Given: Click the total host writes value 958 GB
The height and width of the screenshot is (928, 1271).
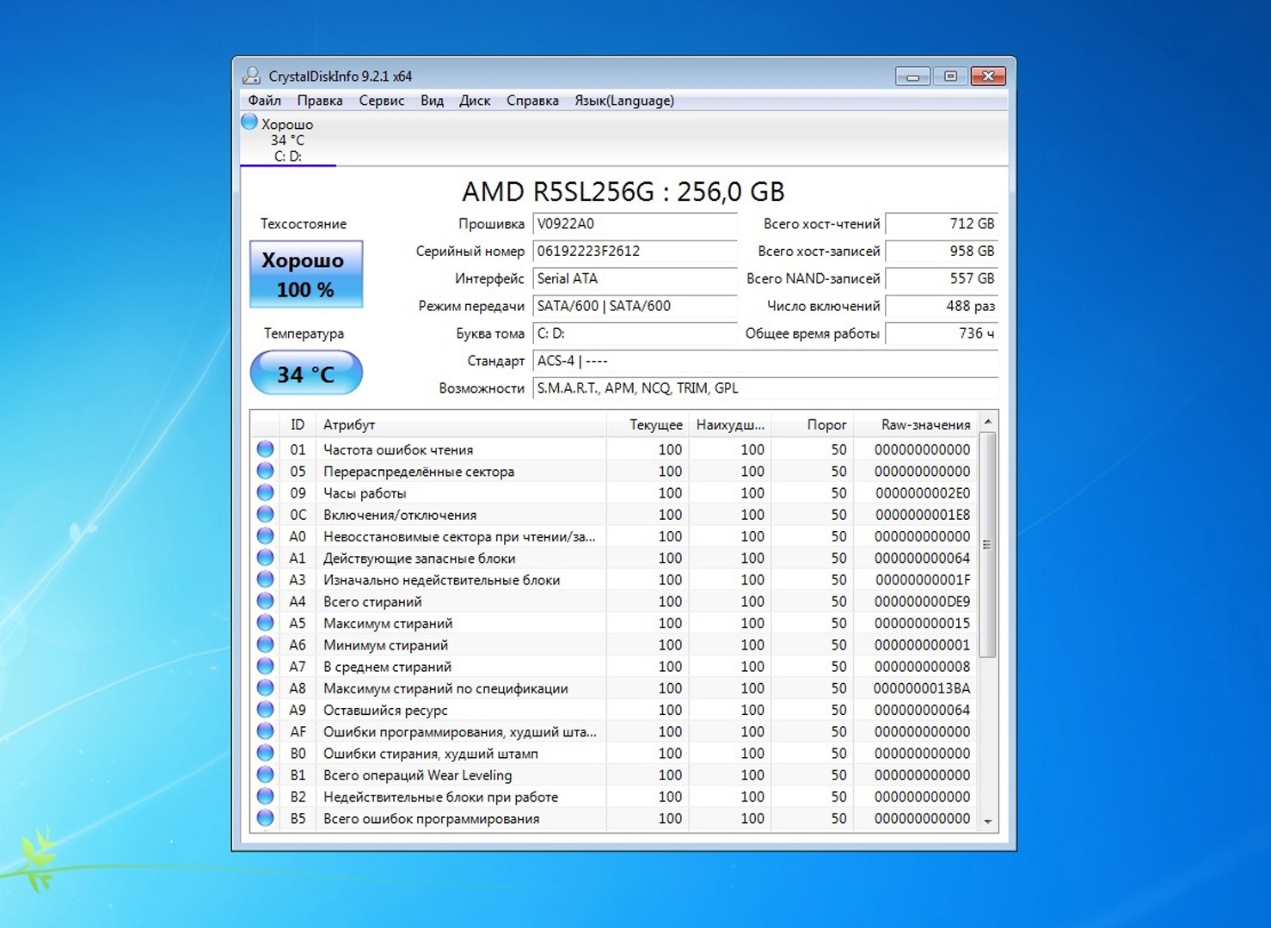Looking at the screenshot, I should pos(942,252).
